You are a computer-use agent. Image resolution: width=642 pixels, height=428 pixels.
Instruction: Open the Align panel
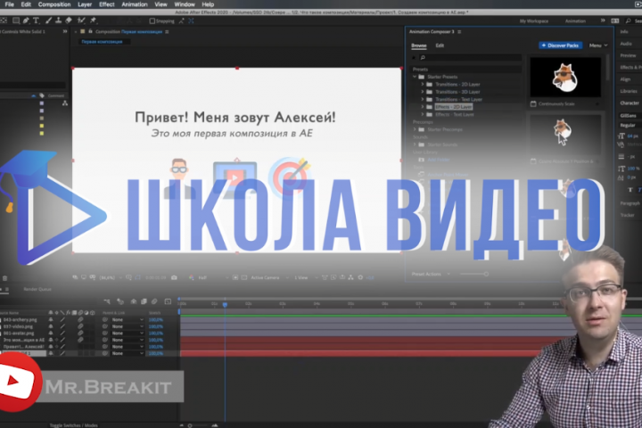pos(625,79)
